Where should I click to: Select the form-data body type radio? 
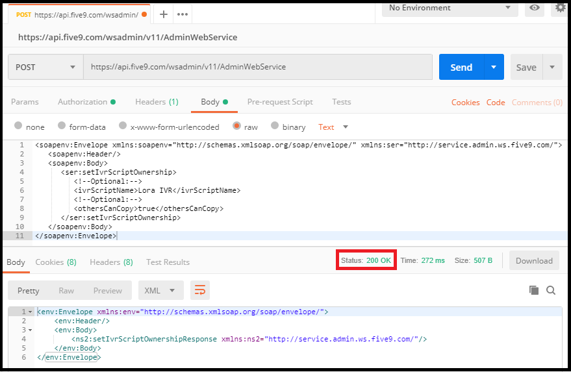click(62, 125)
